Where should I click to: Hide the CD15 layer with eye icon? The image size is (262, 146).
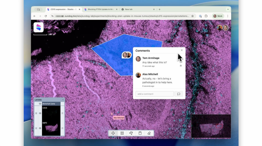[40, 113]
